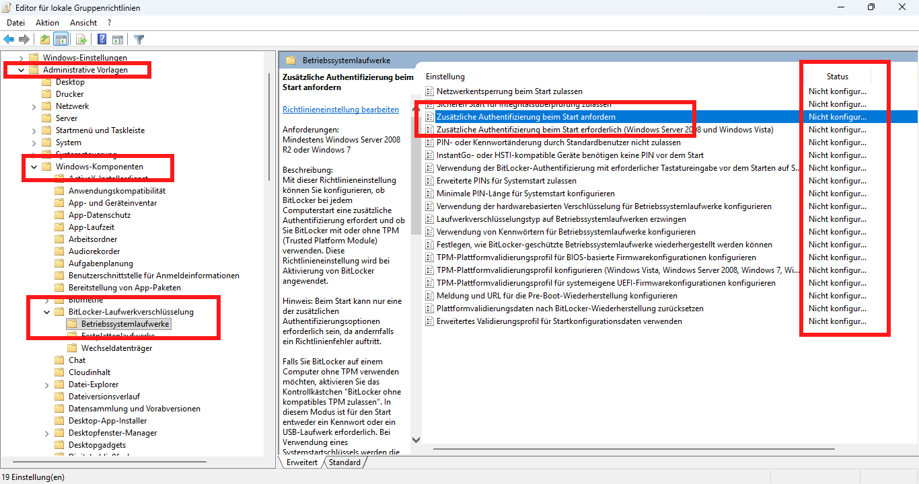Click the folder icon in Betriebssystemlaufwerke header
This screenshot has width=919, height=484.
click(x=291, y=60)
